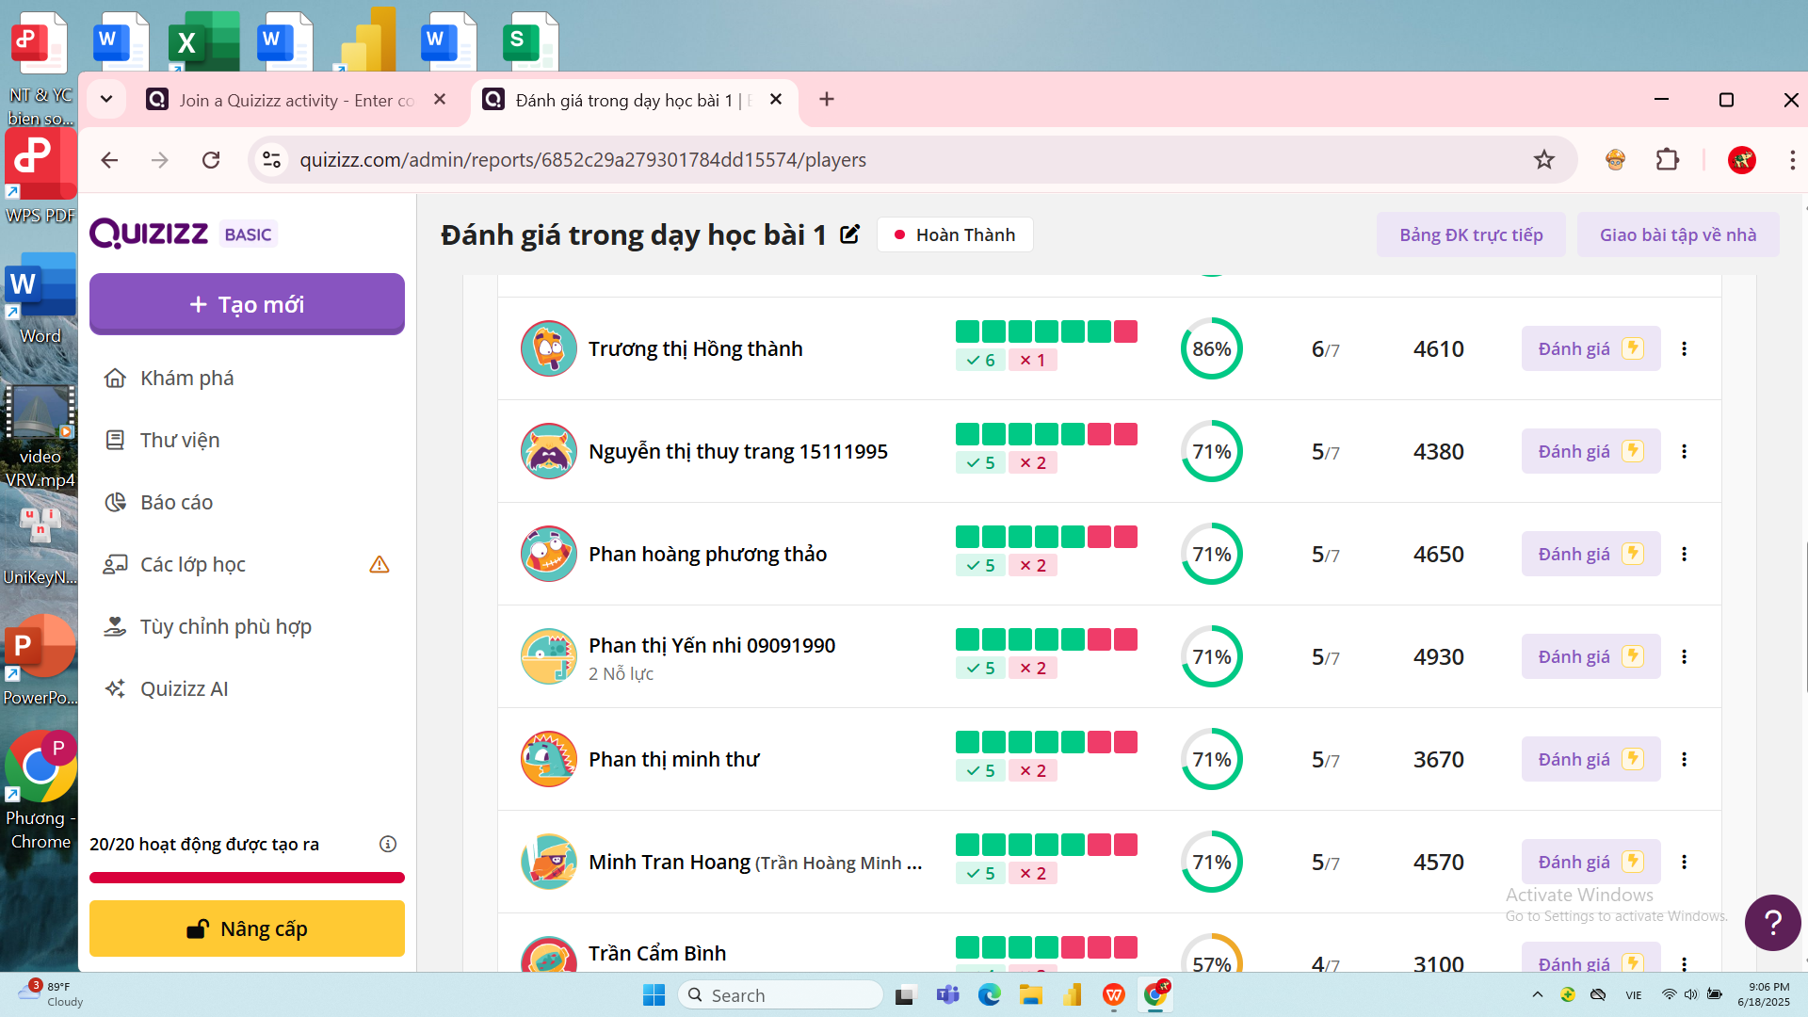This screenshot has width=1808, height=1017.
Task: Click the 86% accuracy circle indicator
Action: pyautogui.click(x=1211, y=348)
